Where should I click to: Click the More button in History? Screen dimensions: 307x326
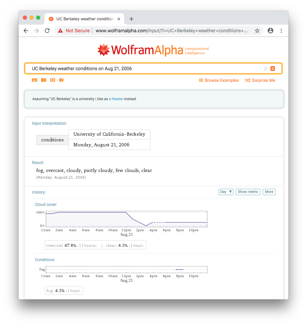269,192
